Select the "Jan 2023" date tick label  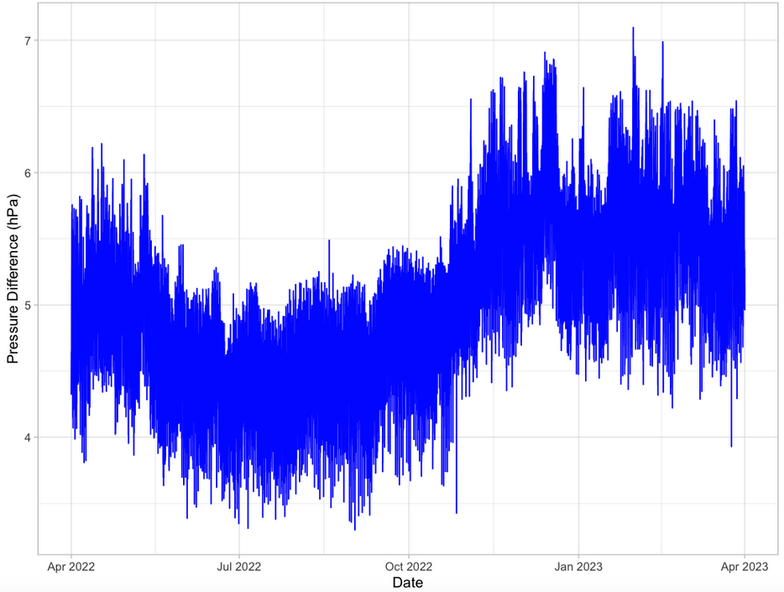[x=578, y=566]
